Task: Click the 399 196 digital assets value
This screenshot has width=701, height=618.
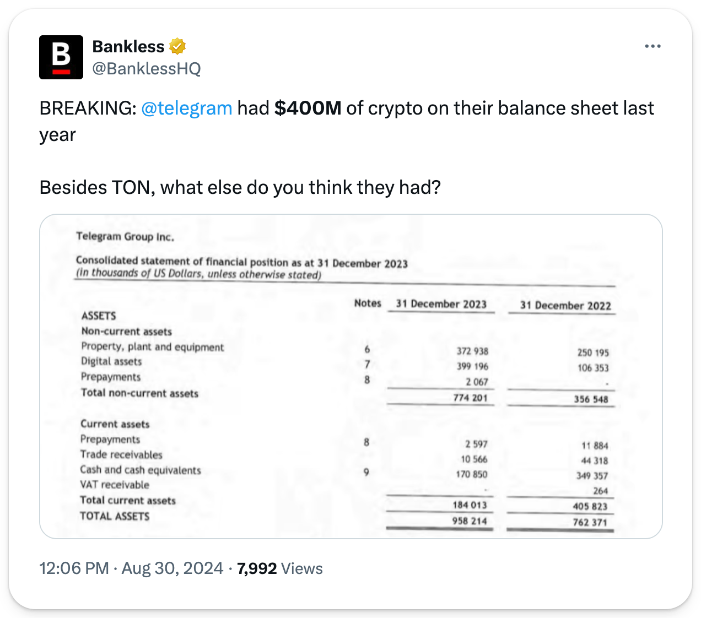Action: click(x=472, y=366)
